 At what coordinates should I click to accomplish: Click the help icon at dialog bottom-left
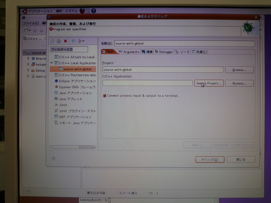(53, 159)
